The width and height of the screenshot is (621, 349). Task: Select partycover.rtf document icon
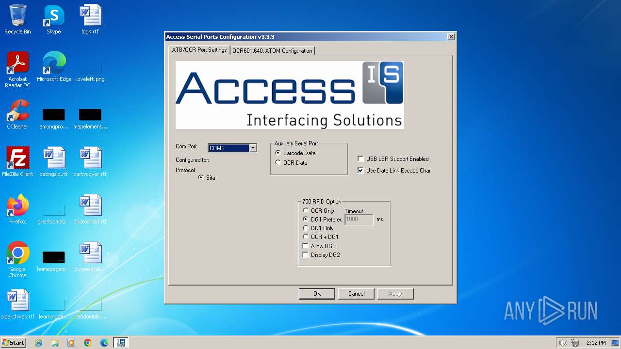coord(90,162)
